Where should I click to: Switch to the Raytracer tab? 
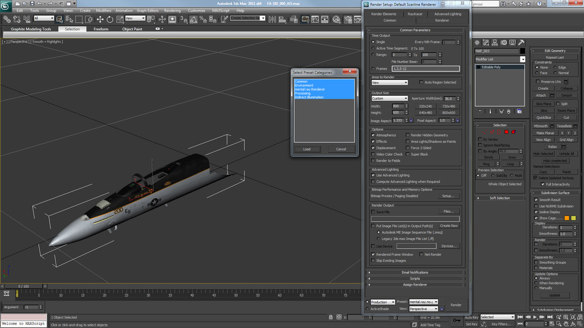point(415,13)
